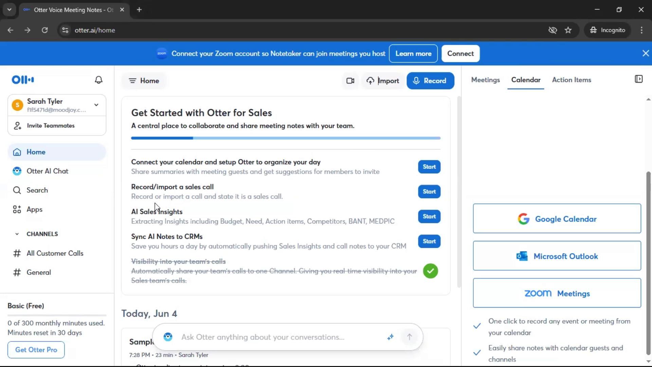Open the 7:28 PM sample conversation
This screenshot has width=652, height=367.
coord(286,347)
